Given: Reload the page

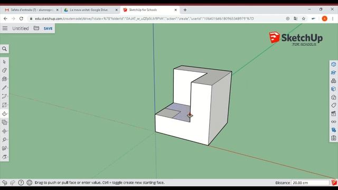Looking at the screenshot, I should coord(21,19).
